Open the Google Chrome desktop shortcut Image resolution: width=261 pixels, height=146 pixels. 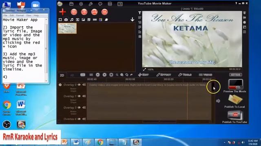pos(7,107)
